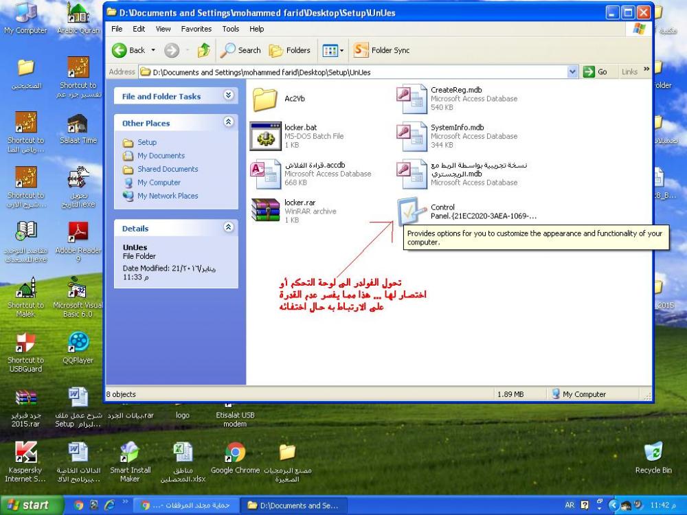This screenshot has height=515, width=687.
Task: Open the Tools menu
Action: 230,29
